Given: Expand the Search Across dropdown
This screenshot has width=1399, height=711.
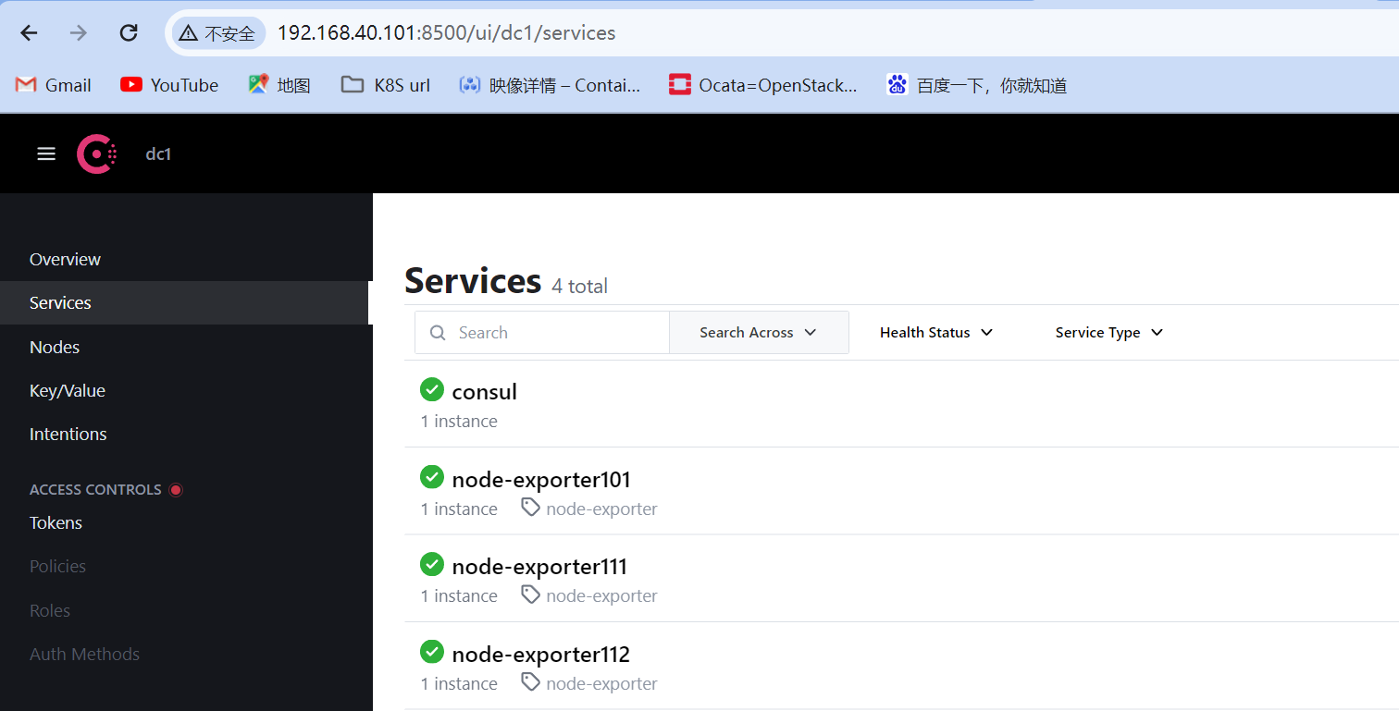Looking at the screenshot, I should pyautogui.click(x=758, y=332).
